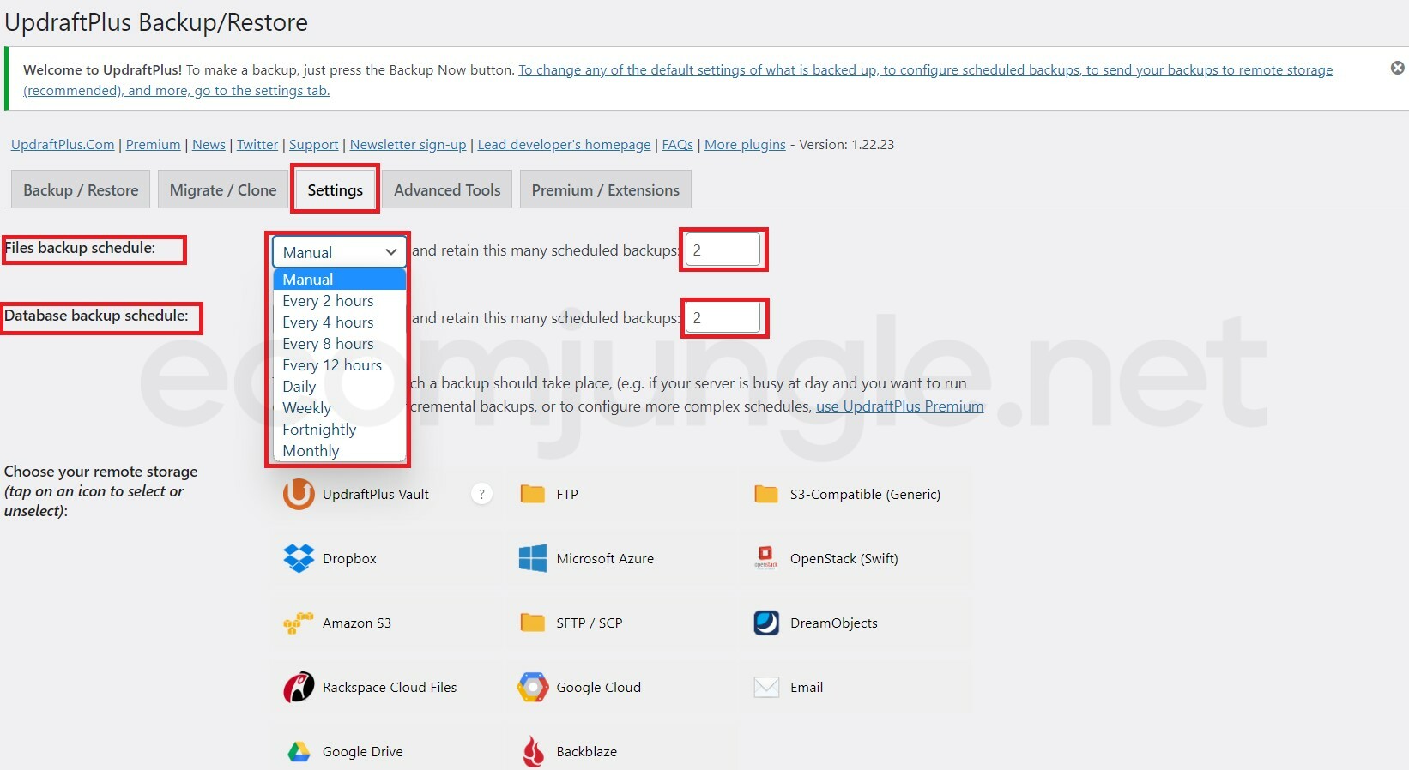Pick the Amazon S3 icon
The width and height of the screenshot is (1409, 770).
click(x=299, y=623)
